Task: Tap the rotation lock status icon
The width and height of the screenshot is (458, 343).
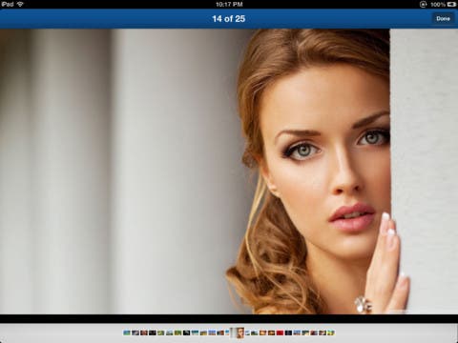Action: (423, 5)
